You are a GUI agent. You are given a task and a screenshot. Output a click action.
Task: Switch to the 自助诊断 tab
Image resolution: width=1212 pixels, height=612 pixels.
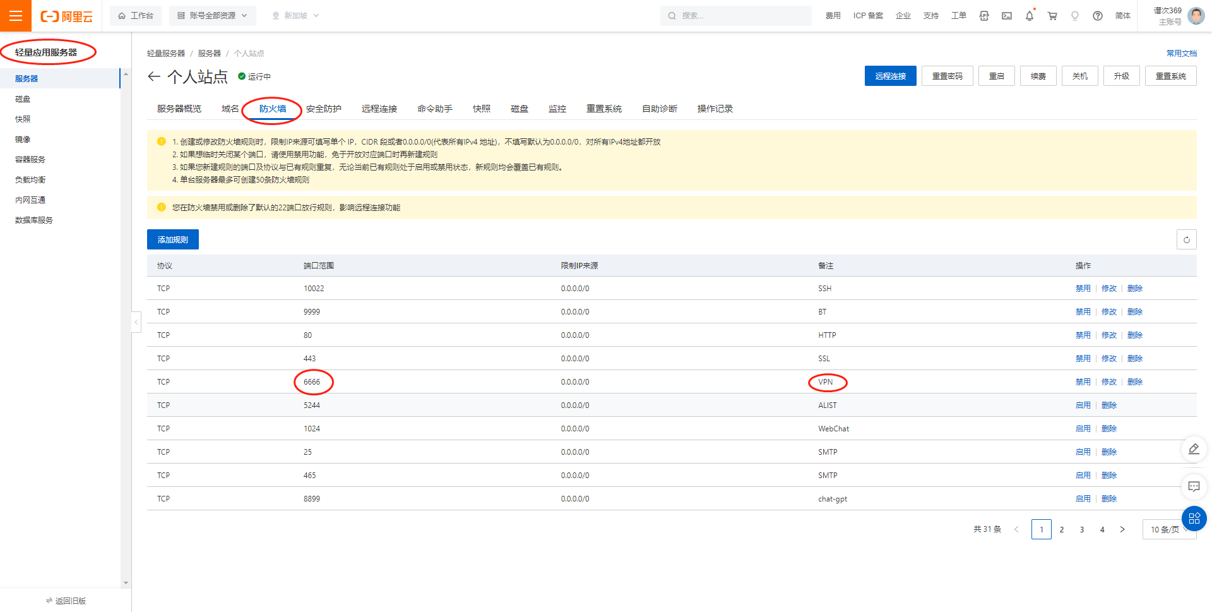coord(660,109)
